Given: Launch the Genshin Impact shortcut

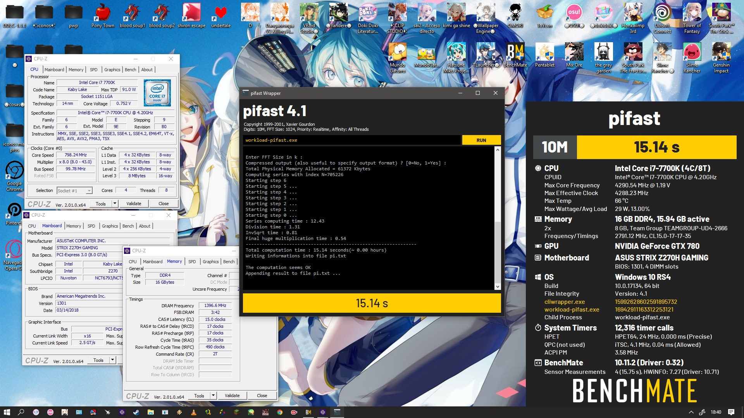Looking at the screenshot, I should pyautogui.click(x=721, y=57).
